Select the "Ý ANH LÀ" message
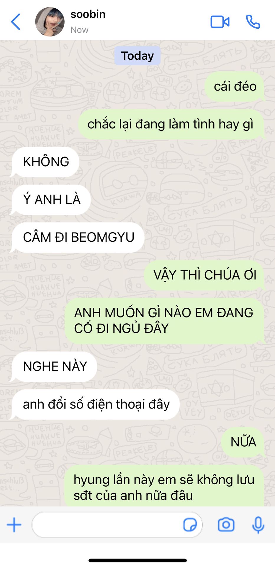275x568 pixels. click(51, 200)
